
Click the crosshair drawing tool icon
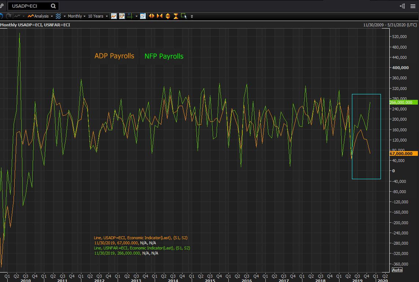coord(130,16)
